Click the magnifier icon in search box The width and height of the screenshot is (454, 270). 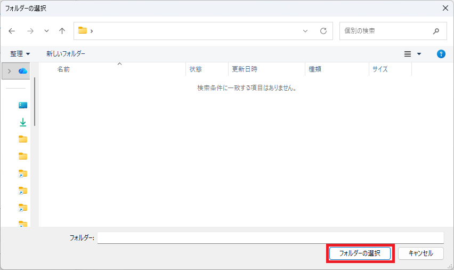pos(436,31)
